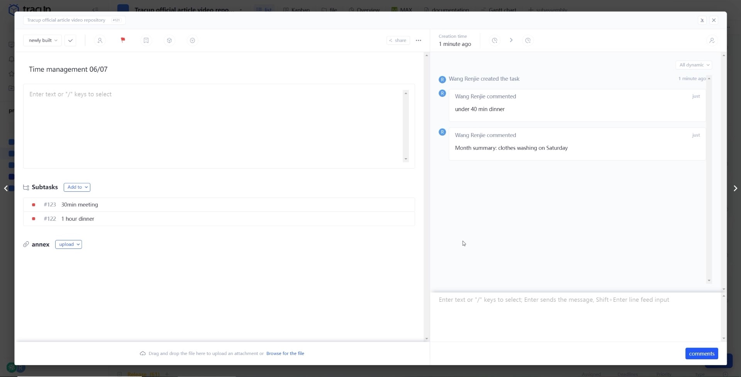Click the share button

398,41
